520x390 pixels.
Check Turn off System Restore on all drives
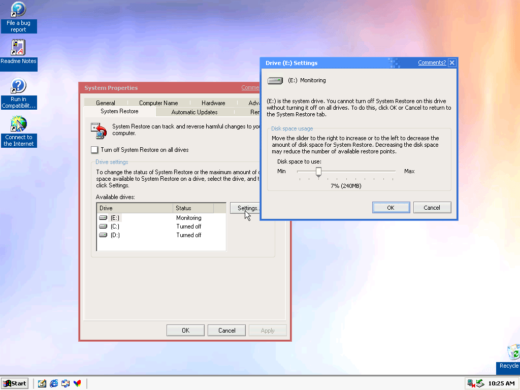click(94, 150)
